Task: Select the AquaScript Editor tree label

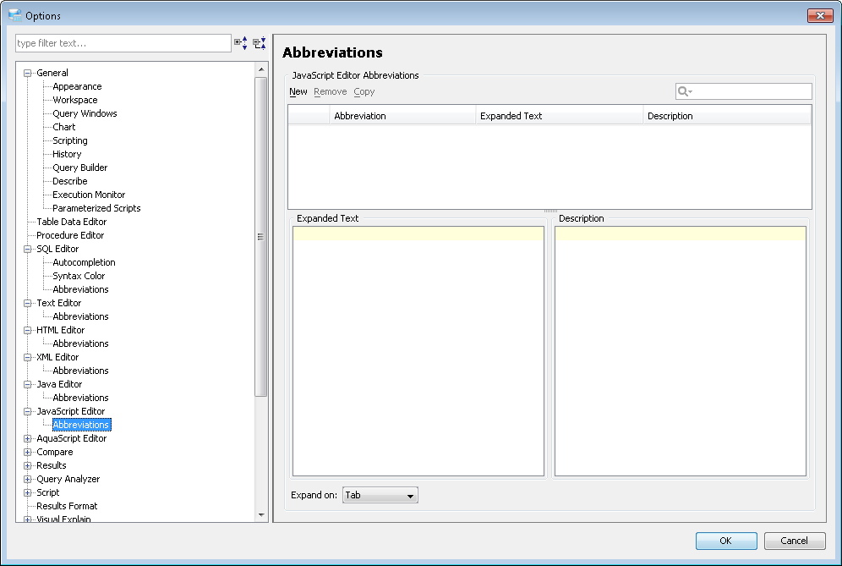Action: pyautogui.click(x=71, y=438)
